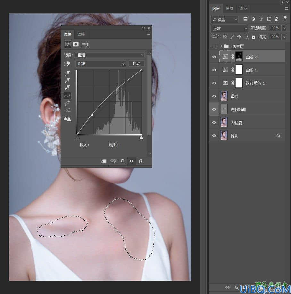The height and width of the screenshot is (294, 291).
Task: Lock image pixels brush icon
Action: (x=232, y=37)
